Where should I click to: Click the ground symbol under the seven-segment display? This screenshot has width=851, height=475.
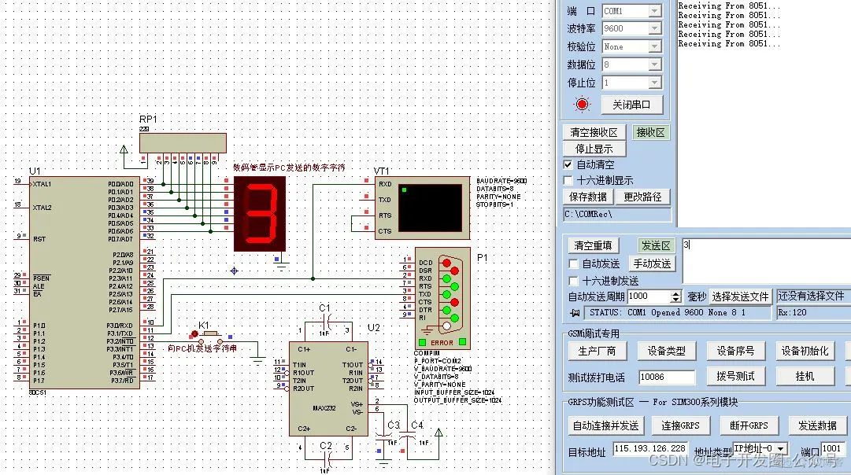point(281,267)
